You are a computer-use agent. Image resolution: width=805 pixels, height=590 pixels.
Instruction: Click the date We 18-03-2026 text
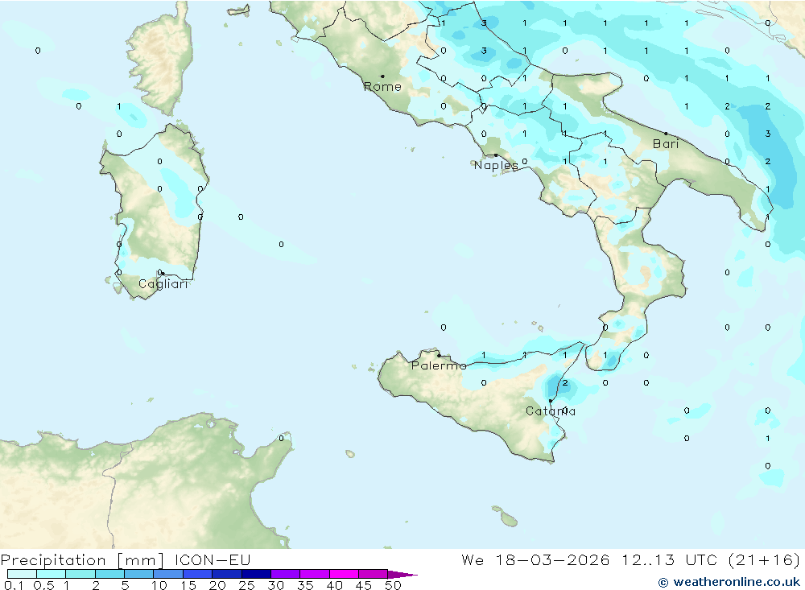(535, 559)
